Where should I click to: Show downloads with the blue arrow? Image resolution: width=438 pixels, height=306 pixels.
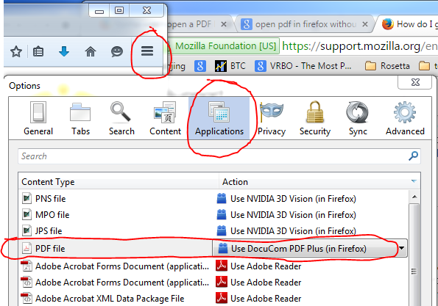(64, 51)
